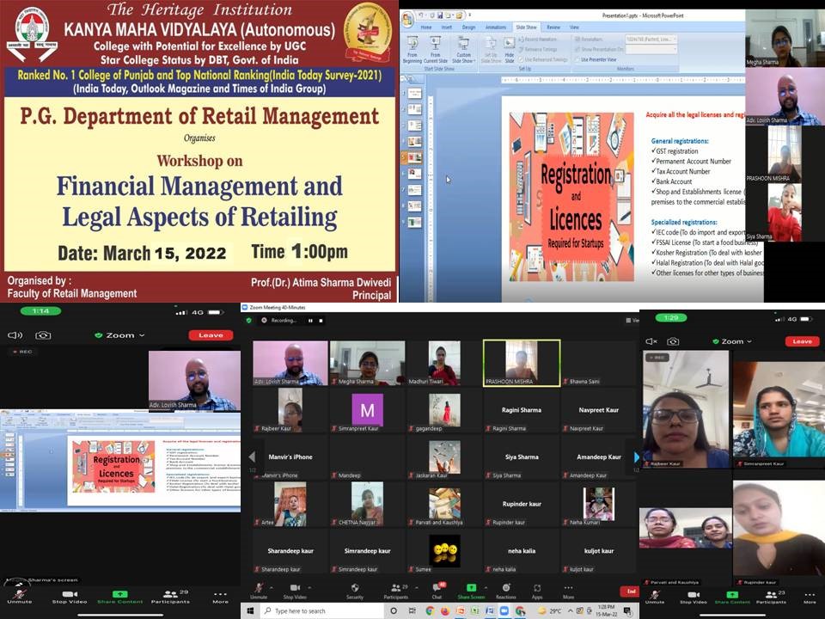Switch to the View ribbon tab

[x=574, y=28]
